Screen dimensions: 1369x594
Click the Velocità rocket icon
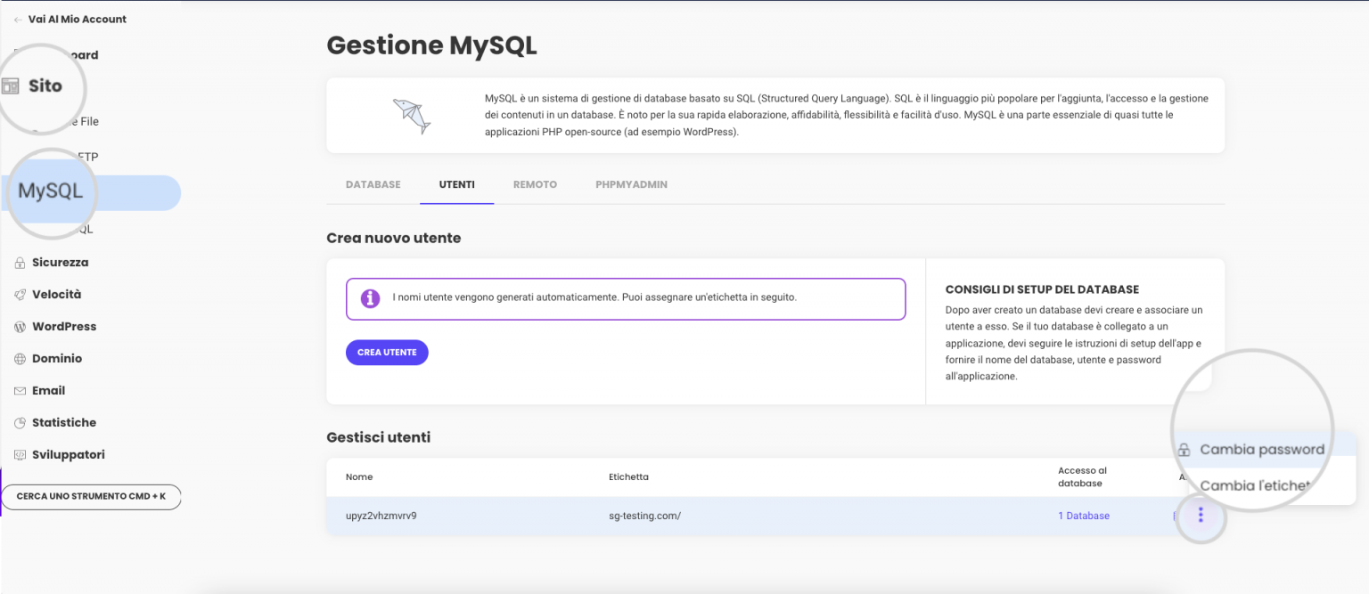pos(20,295)
